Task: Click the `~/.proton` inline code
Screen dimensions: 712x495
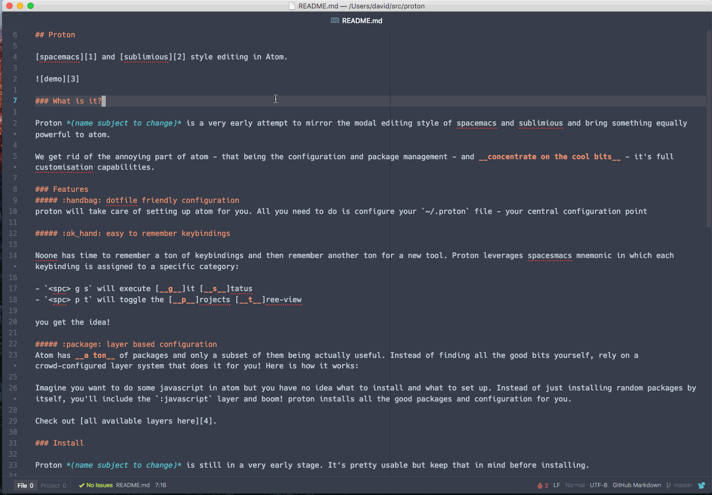Action: tap(445, 211)
